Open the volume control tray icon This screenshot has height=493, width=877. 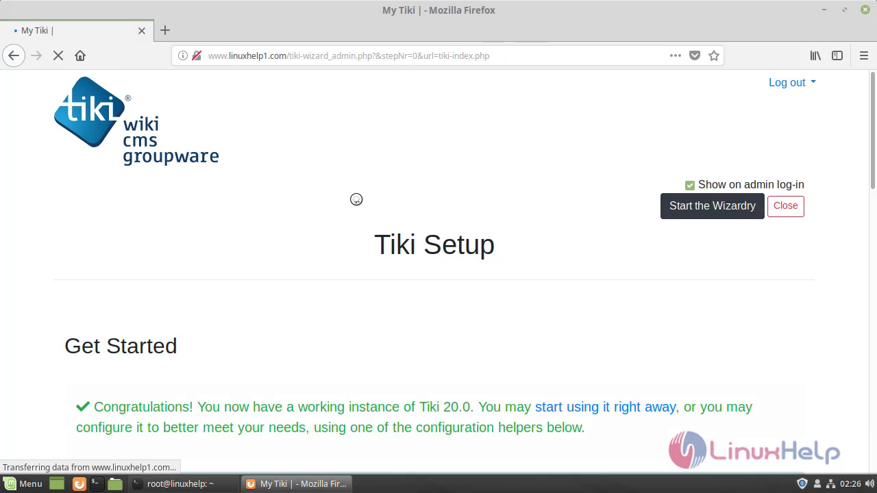tap(869, 483)
